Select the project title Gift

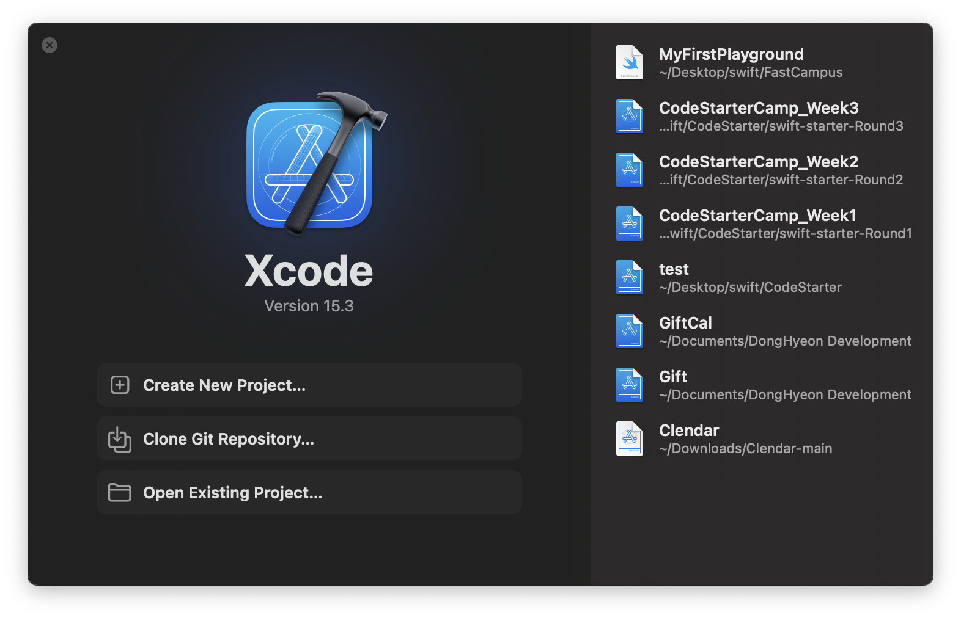[x=673, y=377]
